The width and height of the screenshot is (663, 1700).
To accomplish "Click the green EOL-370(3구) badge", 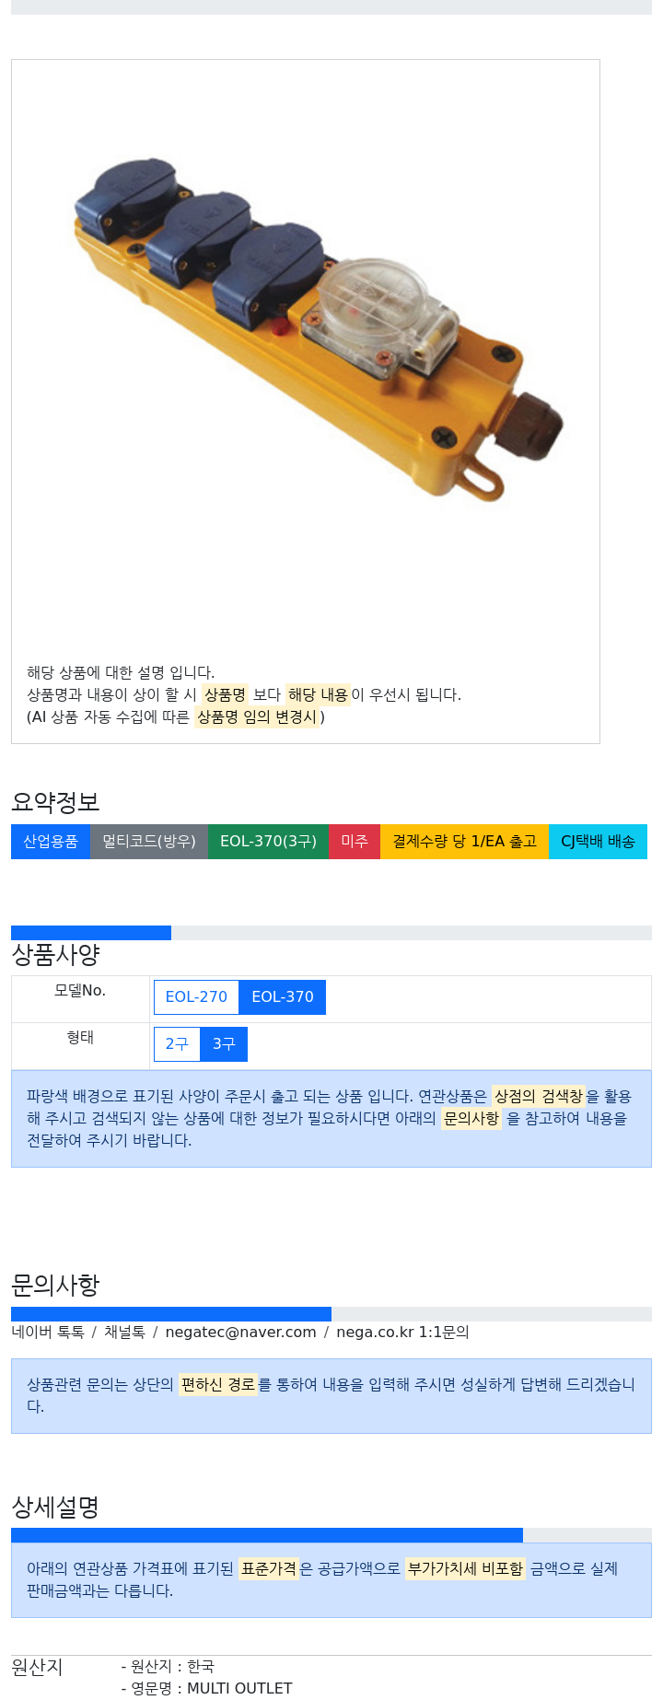I will [268, 842].
